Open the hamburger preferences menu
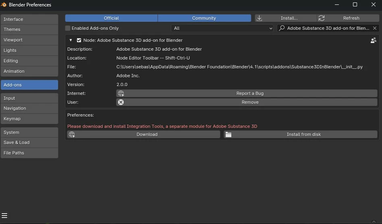The image size is (382, 224). pyautogui.click(x=4, y=216)
